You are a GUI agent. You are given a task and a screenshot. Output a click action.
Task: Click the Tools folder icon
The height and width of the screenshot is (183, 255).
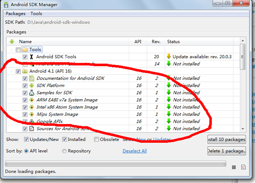pyautogui.click(x=25, y=49)
